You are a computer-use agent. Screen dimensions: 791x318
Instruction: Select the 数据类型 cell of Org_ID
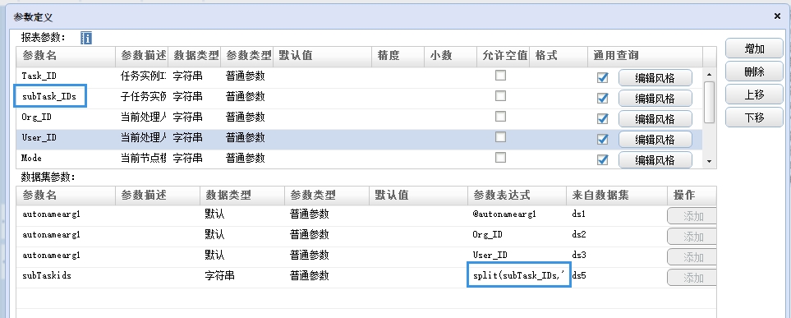(194, 118)
